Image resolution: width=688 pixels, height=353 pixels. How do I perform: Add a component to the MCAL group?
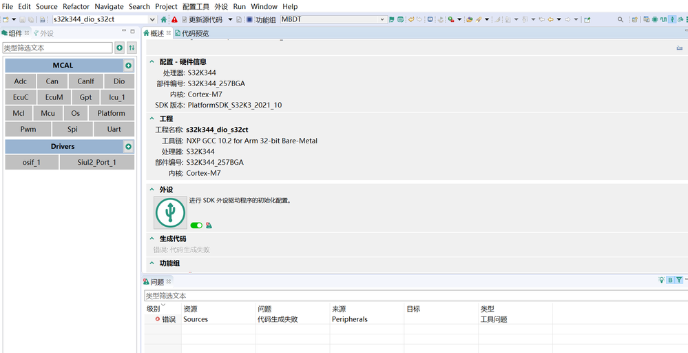(x=128, y=65)
